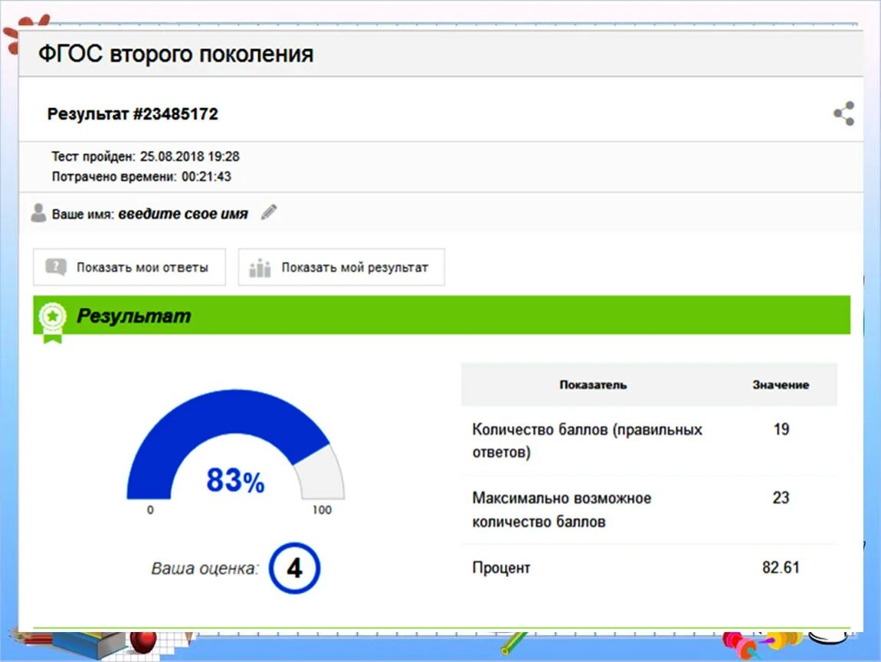Screen dimensions: 881x662
Task: Click the 'Количество баллов (правильных ответов)' row label
Action: pyautogui.click(x=587, y=441)
